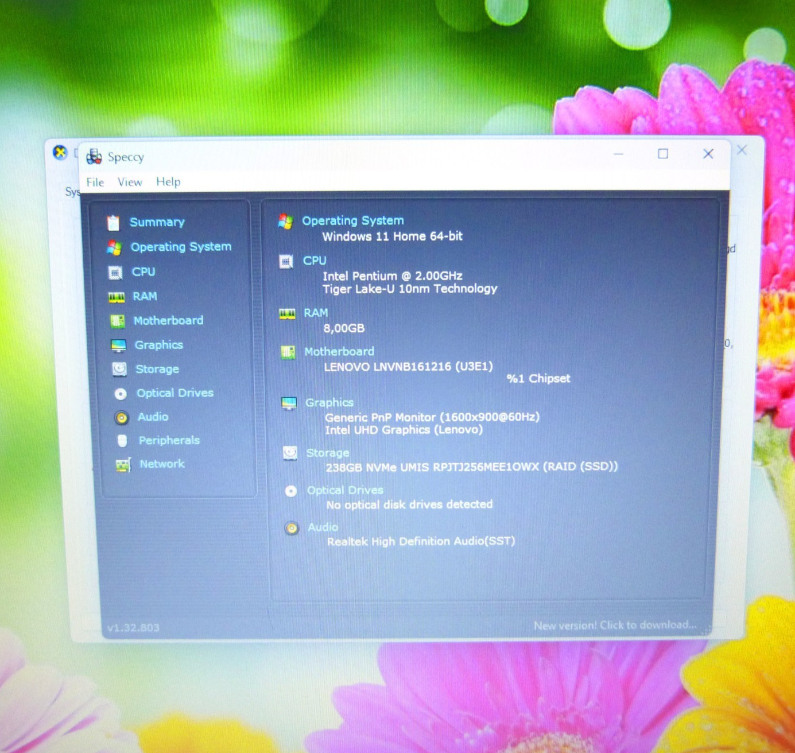
Task: Click the Summary clipboard icon in sidebar
Action: click(113, 223)
